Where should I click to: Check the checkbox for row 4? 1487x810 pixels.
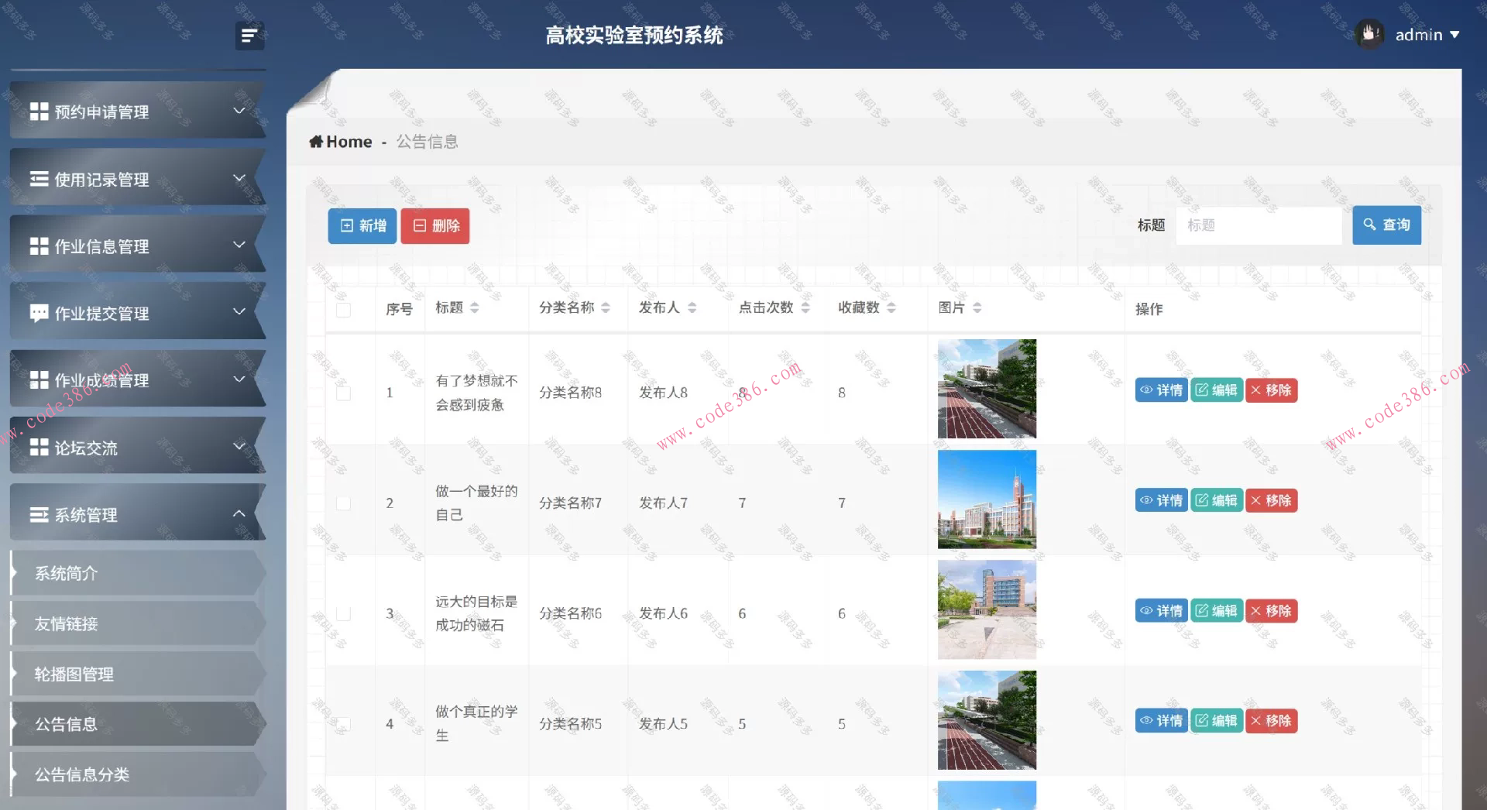343,724
